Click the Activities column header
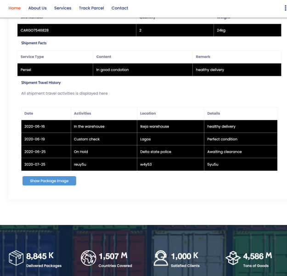The height and width of the screenshot is (276, 287). [82, 113]
